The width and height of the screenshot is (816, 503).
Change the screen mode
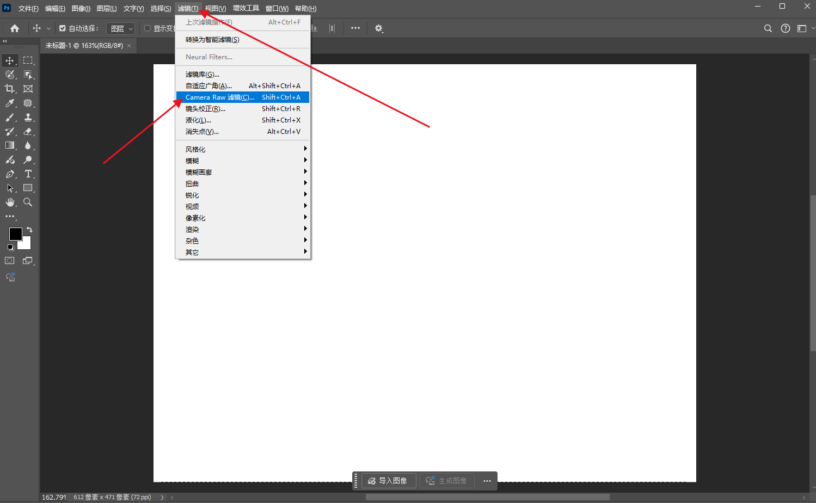[28, 261]
